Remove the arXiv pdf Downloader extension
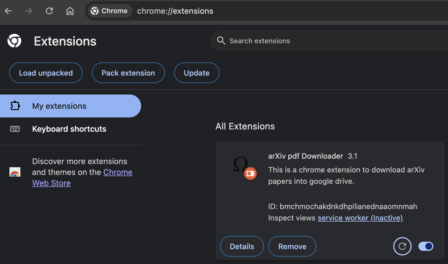The width and height of the screenshot is (448, 264). pos(292,246)
